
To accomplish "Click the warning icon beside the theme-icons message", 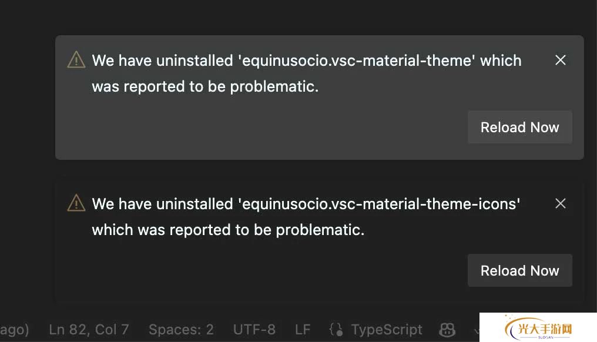I will 76,203.
